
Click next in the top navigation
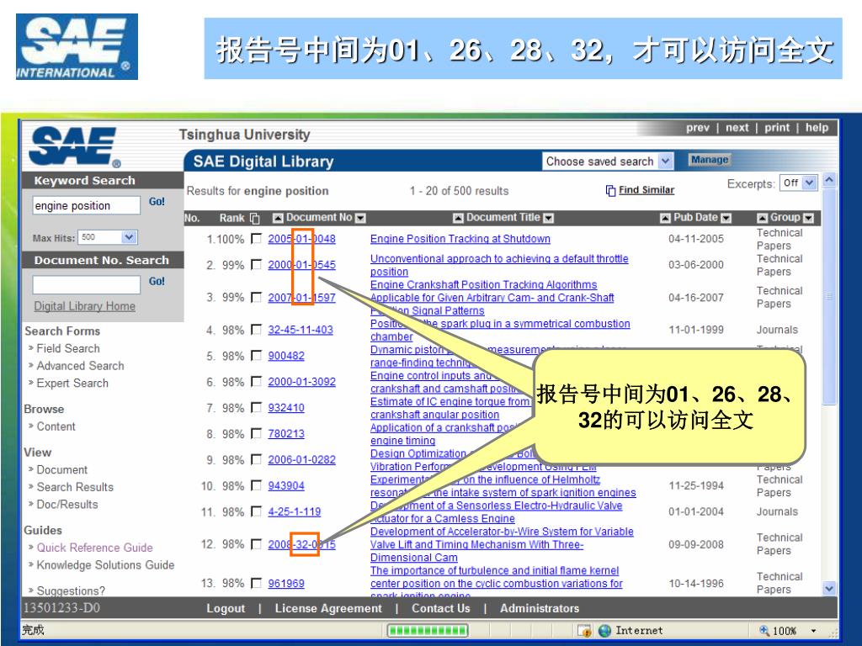(737, 128)
